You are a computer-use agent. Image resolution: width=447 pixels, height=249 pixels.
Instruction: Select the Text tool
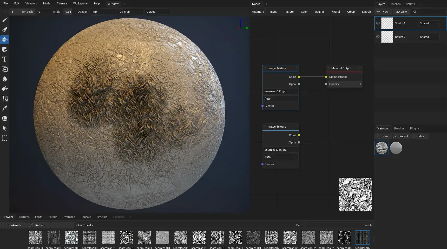tap(5, 59)
